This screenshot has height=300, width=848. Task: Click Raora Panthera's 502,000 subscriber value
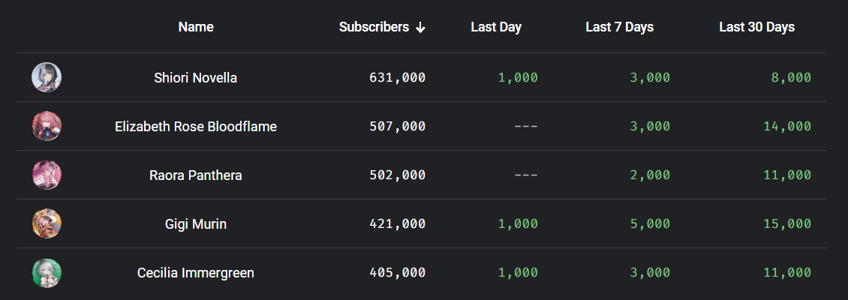point(397,175)
